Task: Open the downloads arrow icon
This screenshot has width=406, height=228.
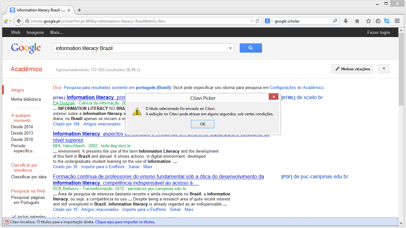Action: pos(346,21)
